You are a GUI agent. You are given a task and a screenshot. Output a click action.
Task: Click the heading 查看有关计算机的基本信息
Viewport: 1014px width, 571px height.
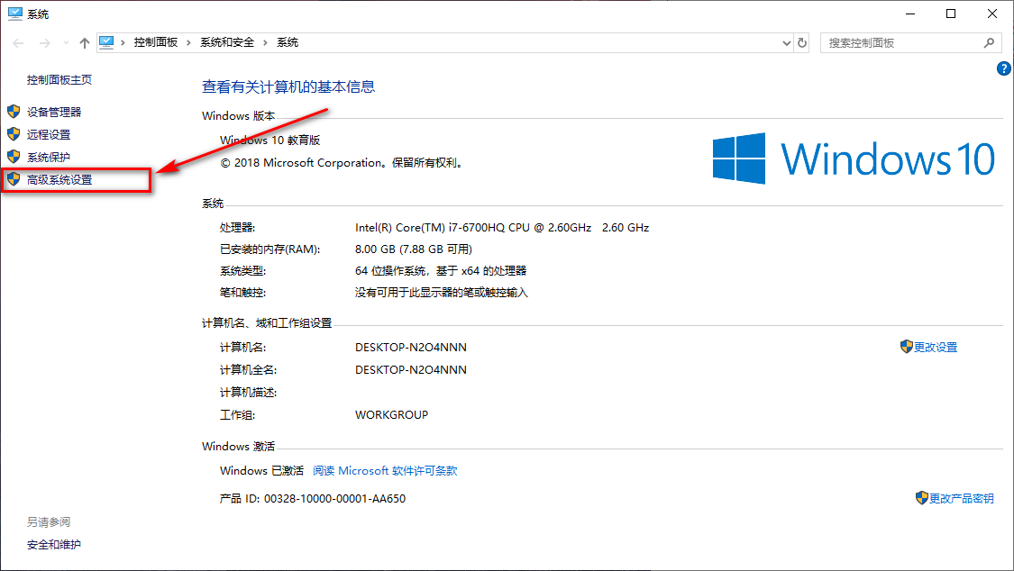[x=288, y=86]
